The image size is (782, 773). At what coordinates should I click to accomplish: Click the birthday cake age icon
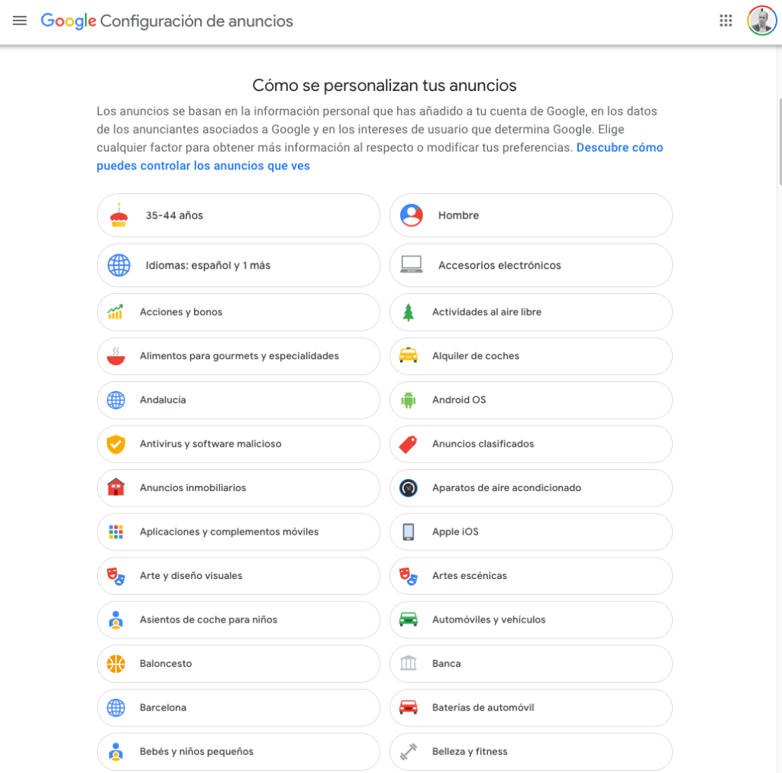(x=118, y=215)
